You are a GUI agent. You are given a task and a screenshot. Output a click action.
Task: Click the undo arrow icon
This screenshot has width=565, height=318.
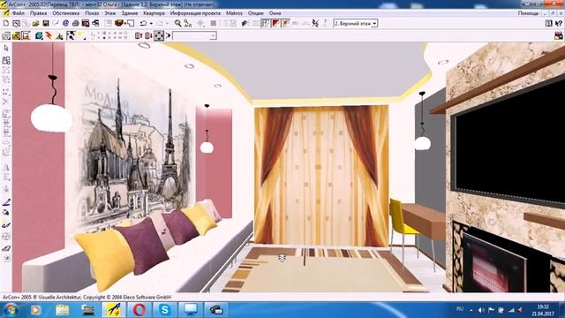[143, 23]
